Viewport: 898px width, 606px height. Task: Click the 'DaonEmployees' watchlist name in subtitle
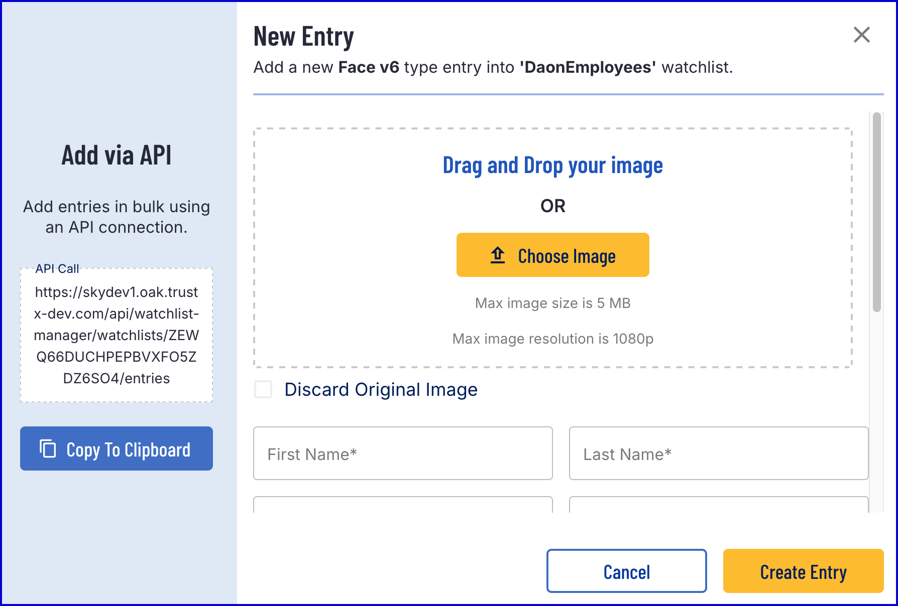588,67
